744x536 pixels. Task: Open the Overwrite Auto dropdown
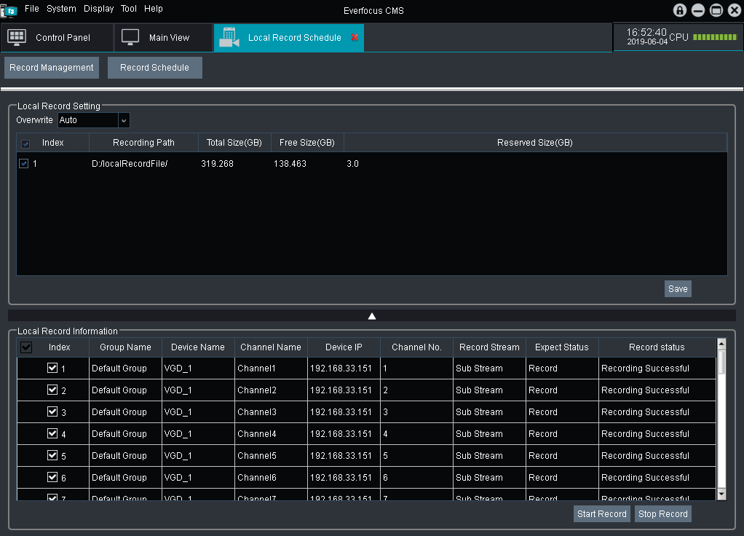click(124, 120)
